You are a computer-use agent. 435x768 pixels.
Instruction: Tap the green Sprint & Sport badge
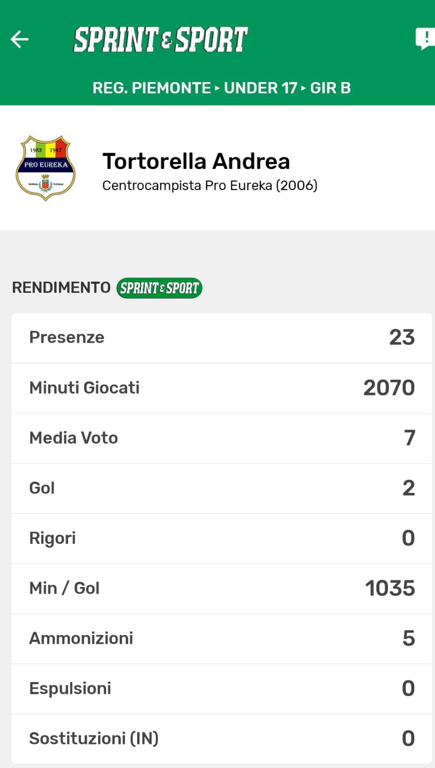(x=159, y=288)
